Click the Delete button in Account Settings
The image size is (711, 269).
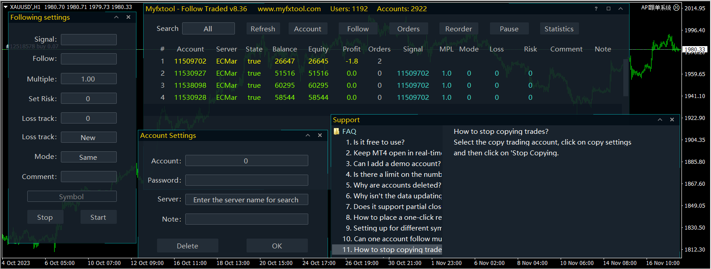(x=187, y=246)
